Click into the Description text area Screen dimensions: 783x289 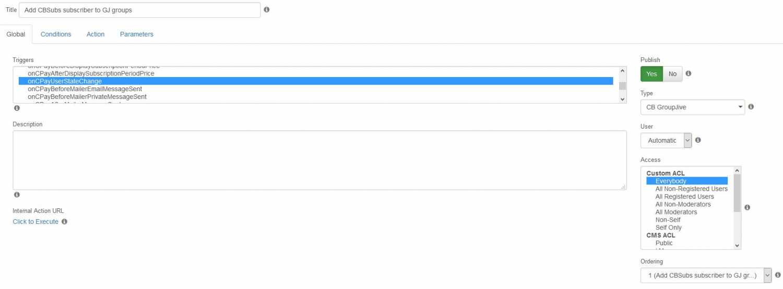319,160
